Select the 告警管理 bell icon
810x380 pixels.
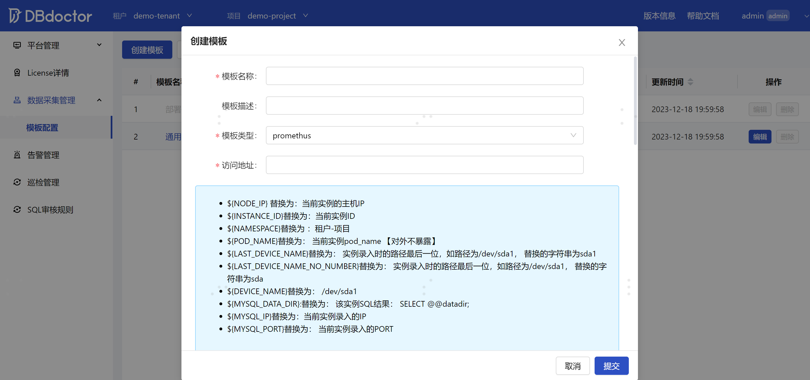[x=17, y=155]
